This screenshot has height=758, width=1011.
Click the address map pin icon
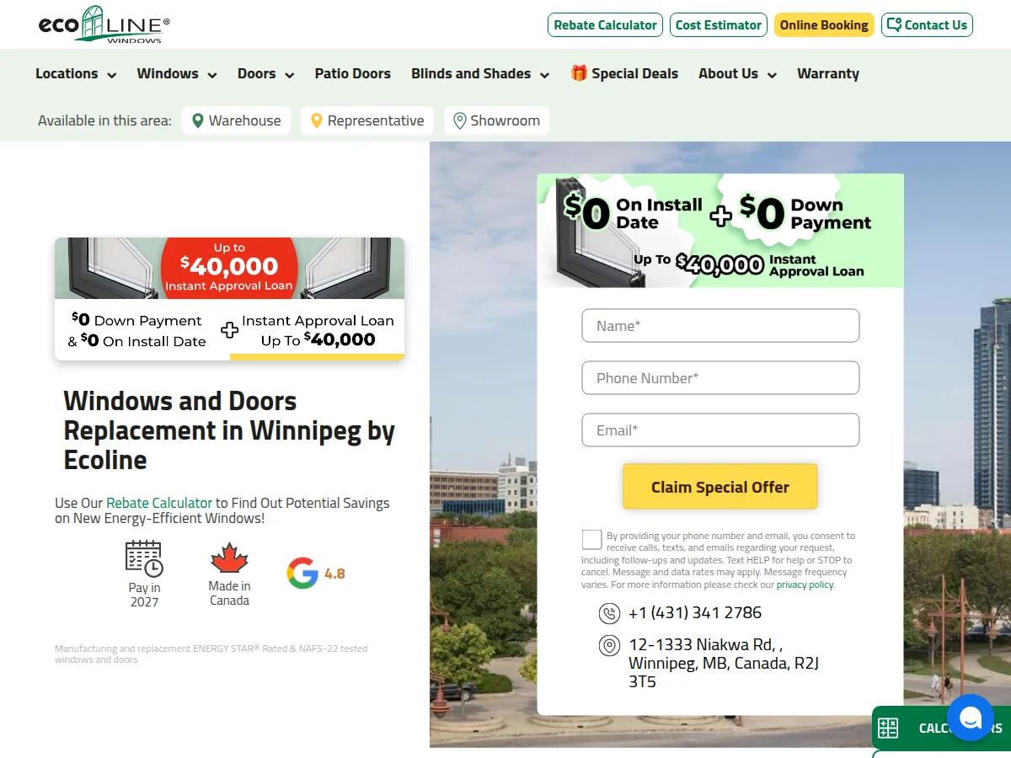tap(608, 646)
